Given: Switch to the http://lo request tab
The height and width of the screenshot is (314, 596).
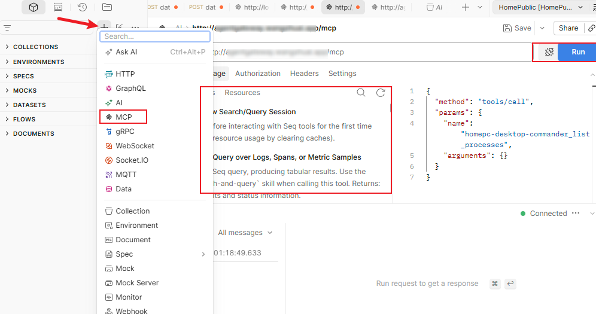Looking at the screenshot, I should [253, 7].
